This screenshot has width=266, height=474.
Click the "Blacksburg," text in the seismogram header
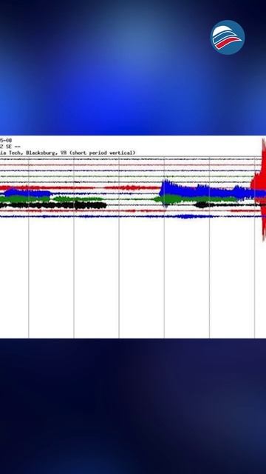(42, 153)
